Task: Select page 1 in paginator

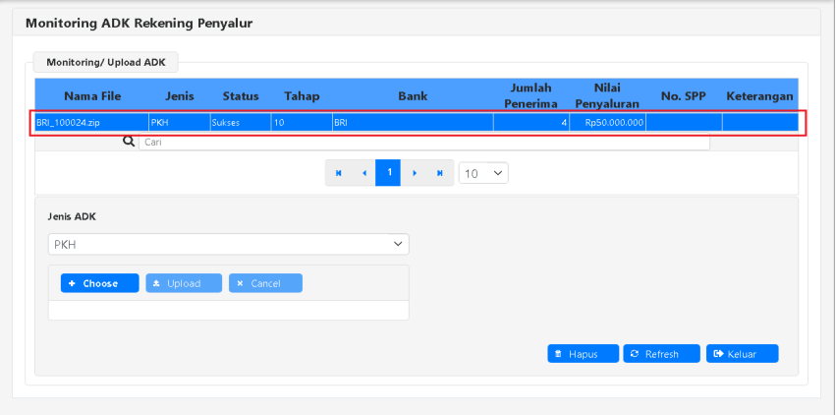Action: click(x=389, y=173)
